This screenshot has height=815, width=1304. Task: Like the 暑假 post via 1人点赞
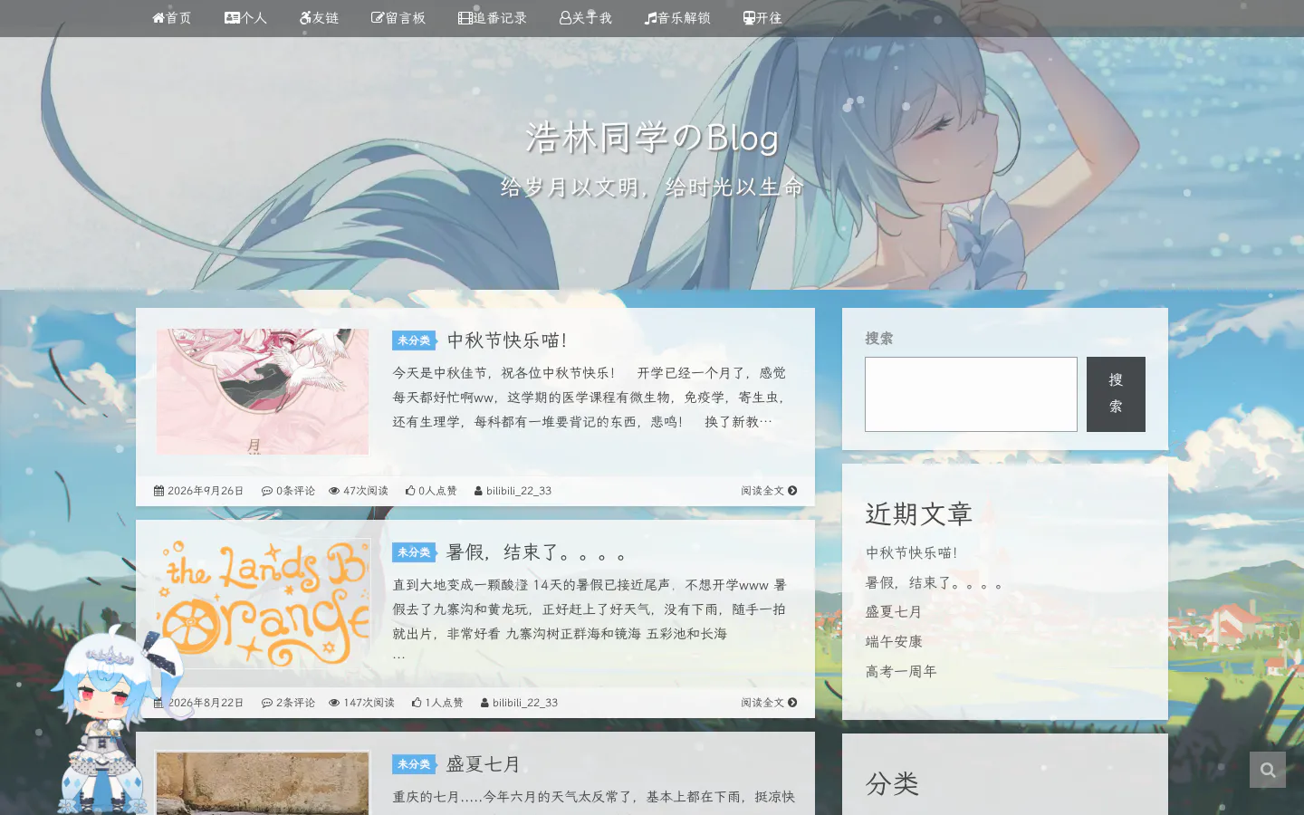pyautogui.click(x=437, y=703)
